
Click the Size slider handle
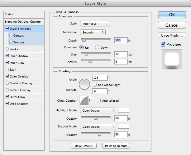[86, 54]
